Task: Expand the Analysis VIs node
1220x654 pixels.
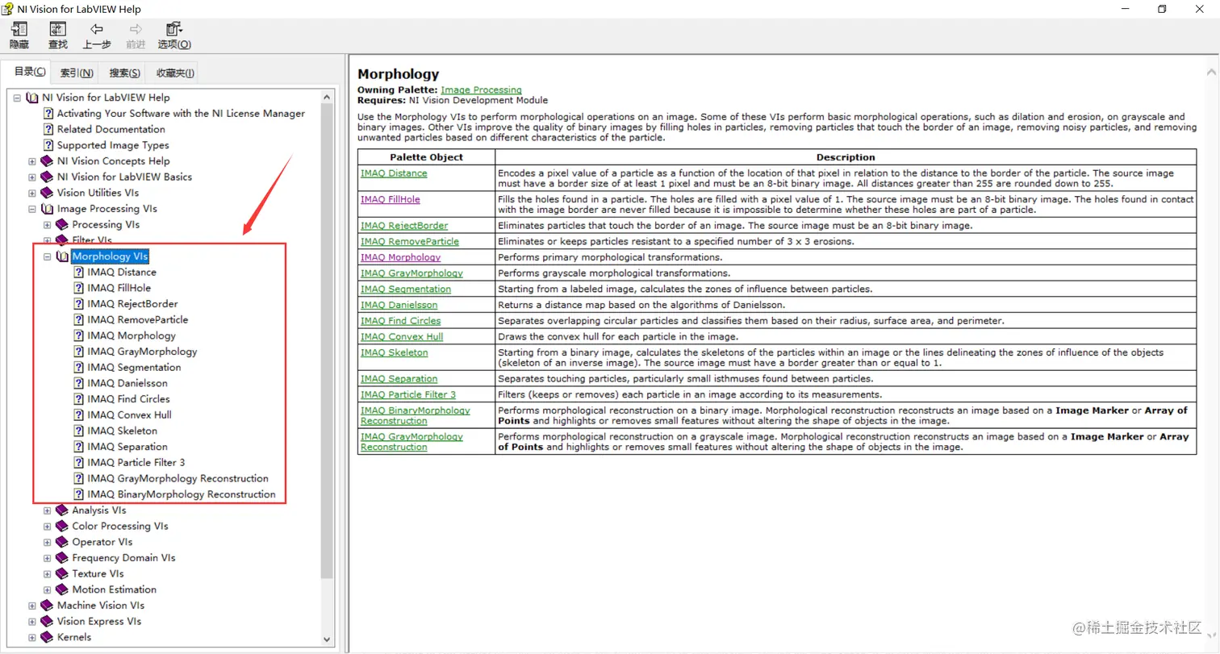Action: [47, 510]
